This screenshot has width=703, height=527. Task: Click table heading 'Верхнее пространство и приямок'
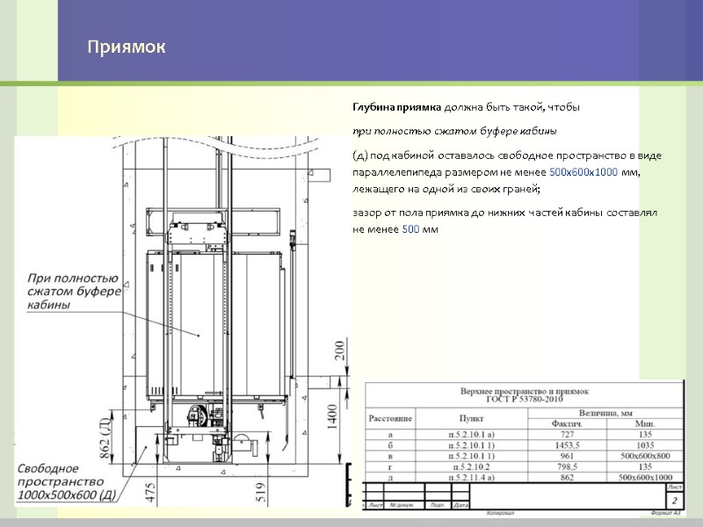click(x=524, y=391)
